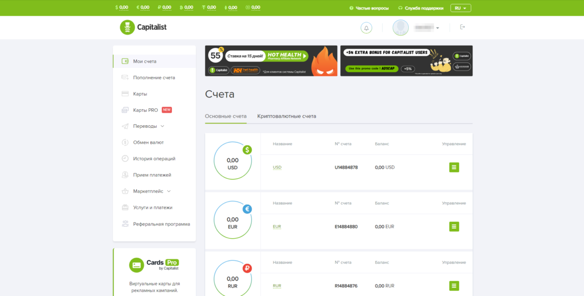Viewport: 584px width, 296px height.
Task: Click the notification bell icon
Action: click(x=366, y=28)
